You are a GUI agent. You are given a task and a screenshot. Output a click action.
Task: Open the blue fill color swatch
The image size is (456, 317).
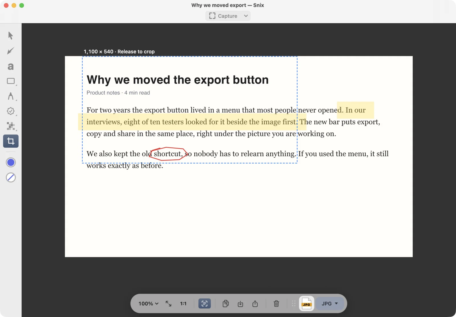pyautogui.click(x=11, y=162)
